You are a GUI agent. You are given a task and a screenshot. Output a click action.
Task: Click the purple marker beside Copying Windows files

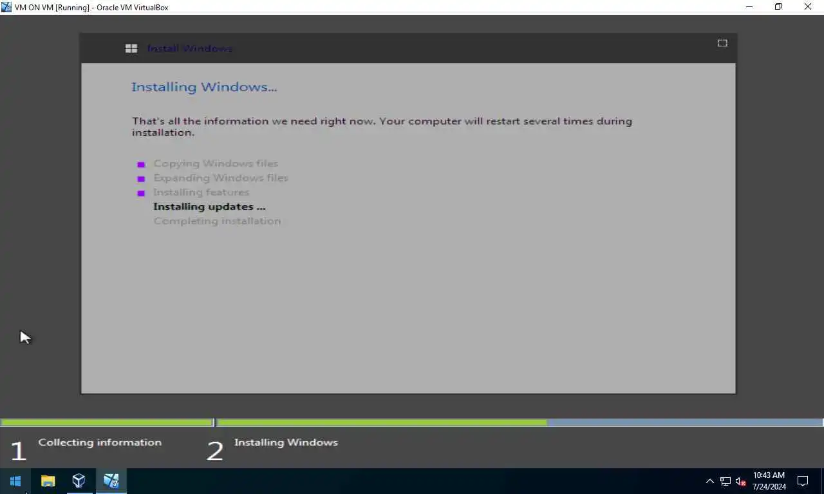click(141, 165)
